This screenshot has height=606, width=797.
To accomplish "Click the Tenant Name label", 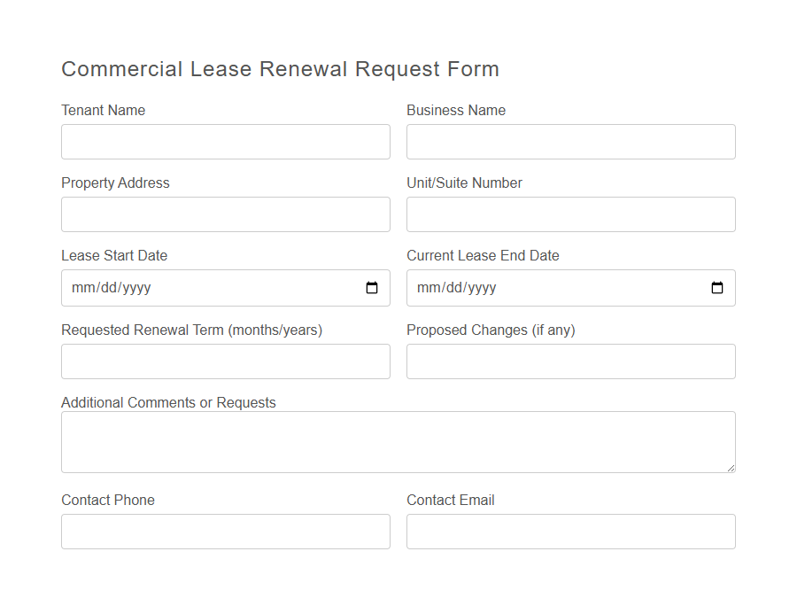I will (x=102, y=110).
